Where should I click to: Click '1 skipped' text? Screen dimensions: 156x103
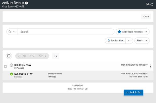pyautogui.click(x=52, y=77)
